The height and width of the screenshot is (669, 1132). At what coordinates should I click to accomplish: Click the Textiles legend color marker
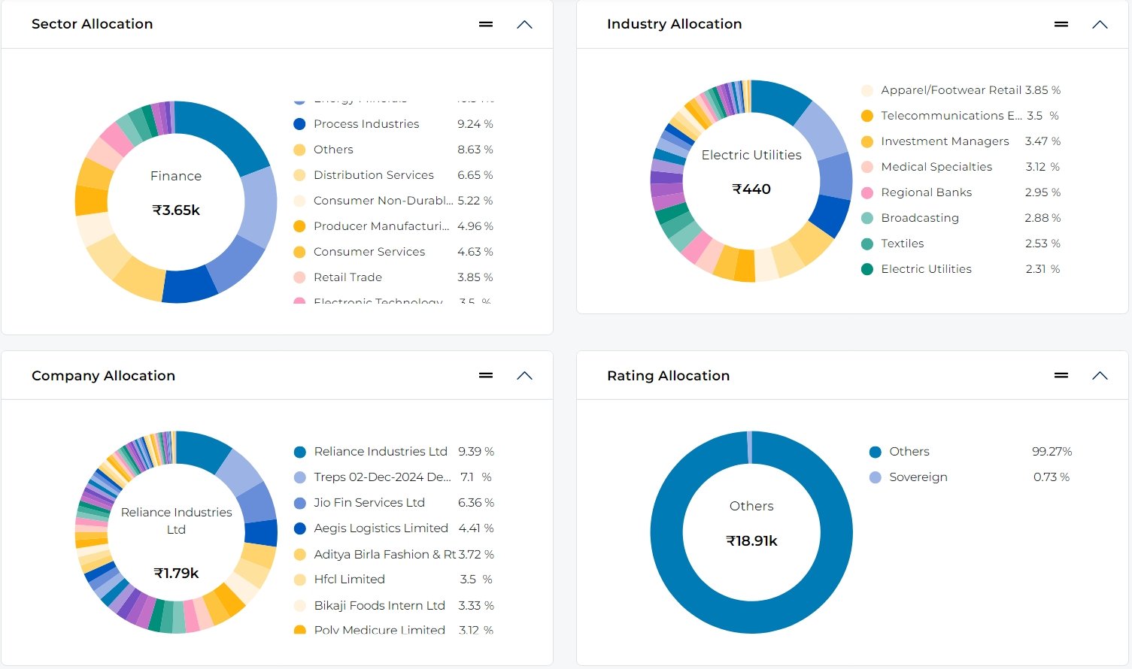pyautogui.click(x=866, y=244)
